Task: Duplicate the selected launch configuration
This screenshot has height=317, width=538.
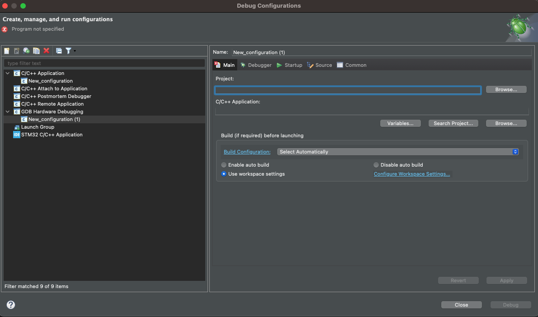Action: 37,51
